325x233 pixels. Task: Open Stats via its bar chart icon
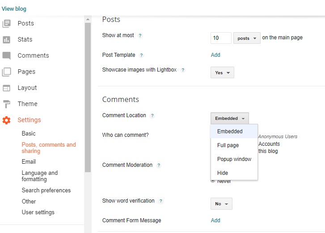coord(6,39)
